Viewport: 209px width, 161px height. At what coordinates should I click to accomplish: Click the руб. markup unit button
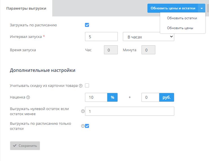167,97
